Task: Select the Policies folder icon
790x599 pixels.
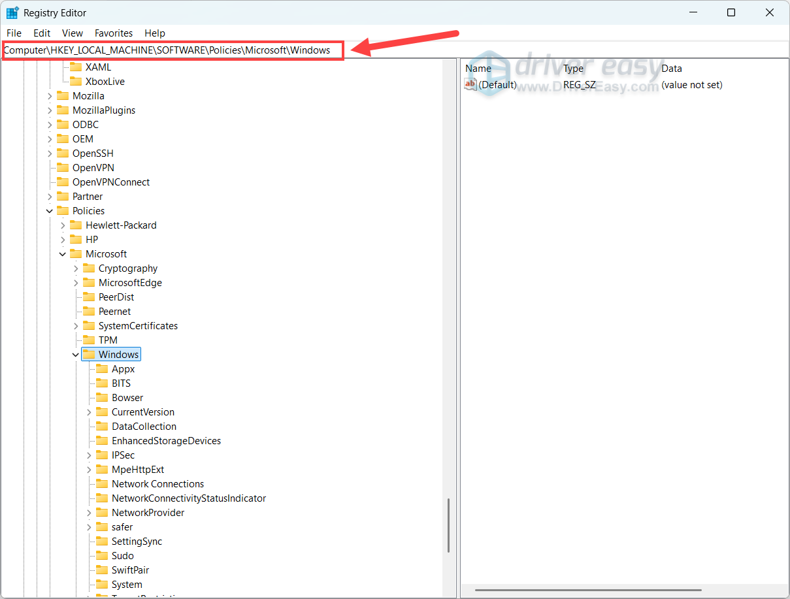Action: pos(63,210)
